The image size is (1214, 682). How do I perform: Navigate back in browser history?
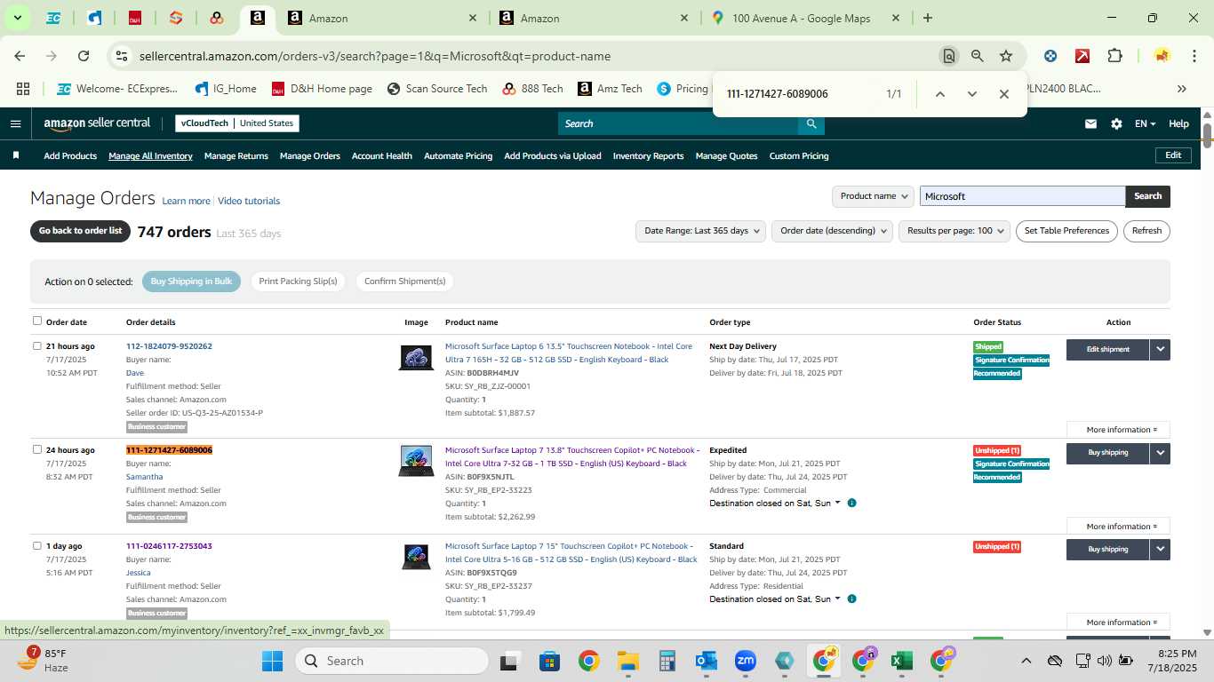[x=20, y=56]
